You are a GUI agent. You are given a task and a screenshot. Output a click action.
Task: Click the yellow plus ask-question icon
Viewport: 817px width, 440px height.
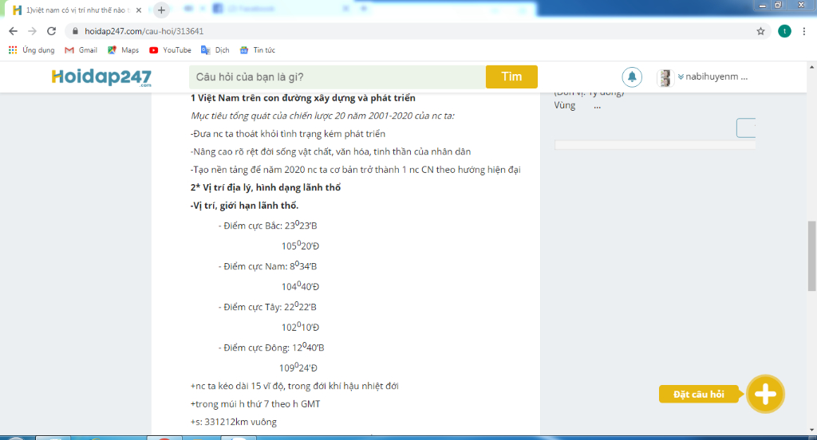click(765, 394)
